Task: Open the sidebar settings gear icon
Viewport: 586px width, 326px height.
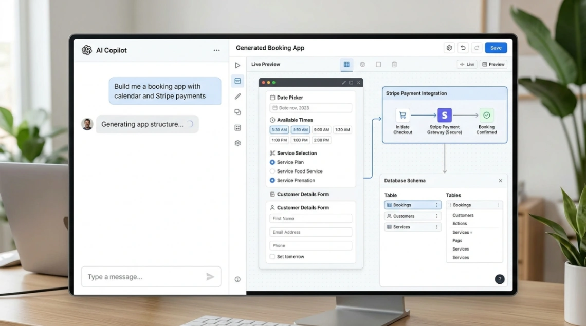Action: pyautogui.click(x=237, y=143)
